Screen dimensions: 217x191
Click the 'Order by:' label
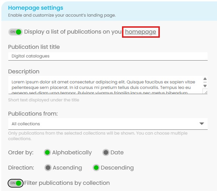pyautogui.click(x=21, y=153)
